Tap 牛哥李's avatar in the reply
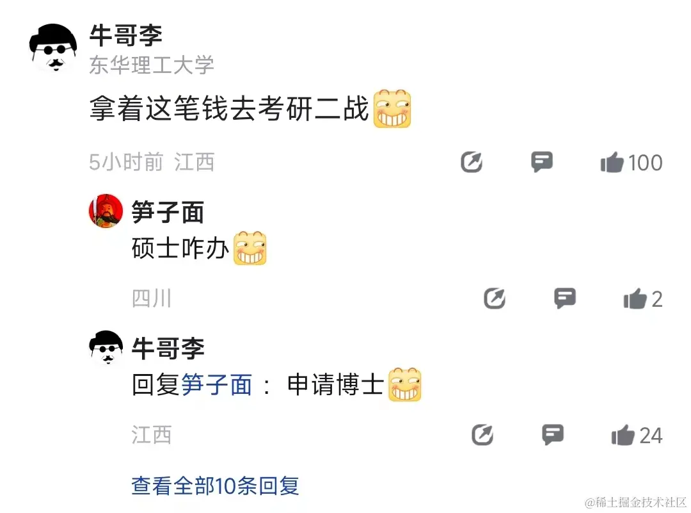Viewport: 691px width, 513px height. (x=106, y=348)
